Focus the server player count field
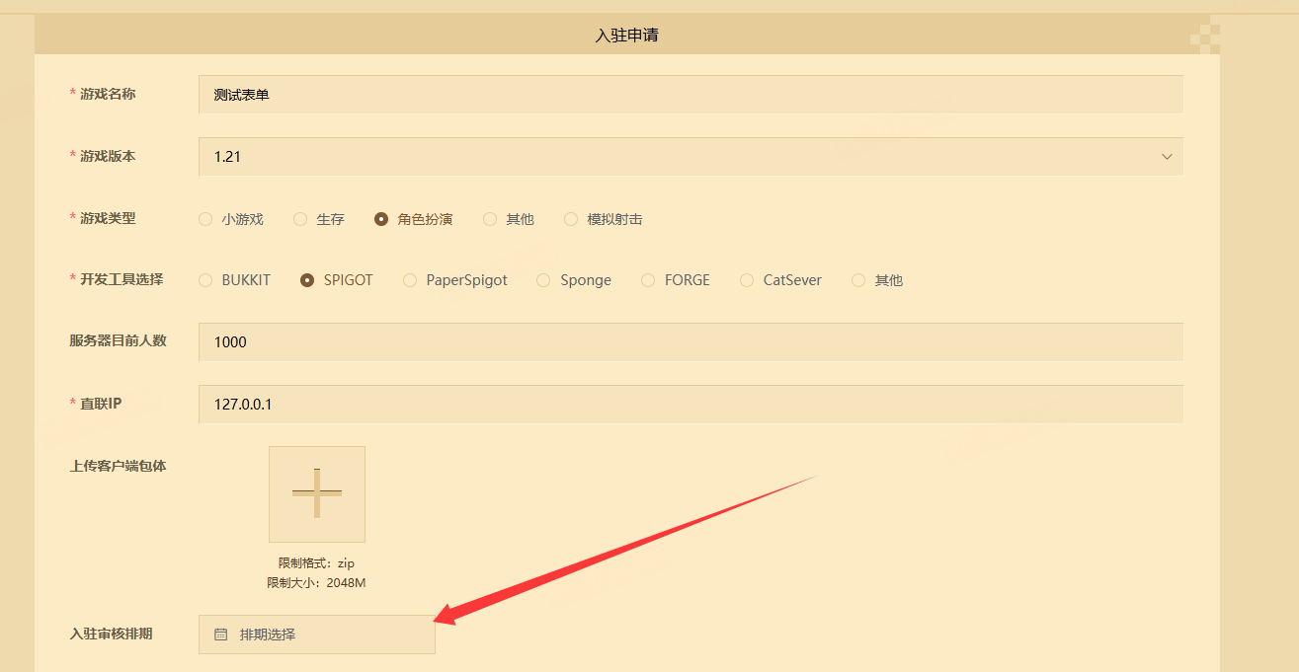This screenshot has width=1299, height=672. pyautogui.click(x=690, y=342)
